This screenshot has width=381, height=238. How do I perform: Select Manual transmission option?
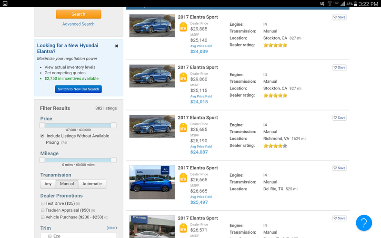tap(67, 184)
